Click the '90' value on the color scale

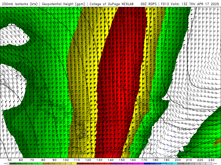click(x=54, y=160)
